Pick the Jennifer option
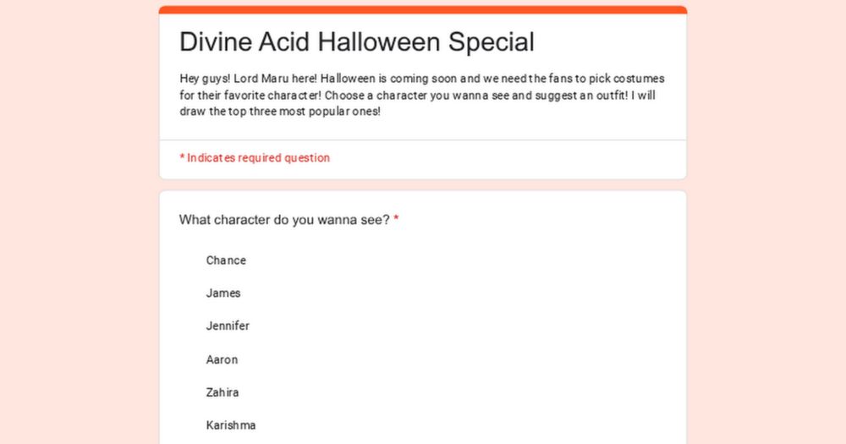Viewport: 846px width, 444px height. click(x=227, y=326)
